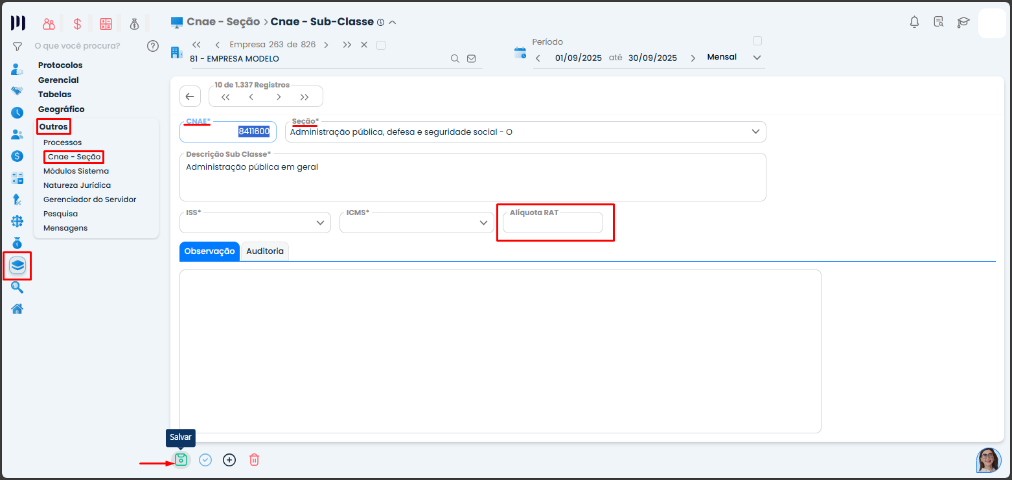Click the Cnae - Seção breadcrumb link

click(x=223, y=22)
